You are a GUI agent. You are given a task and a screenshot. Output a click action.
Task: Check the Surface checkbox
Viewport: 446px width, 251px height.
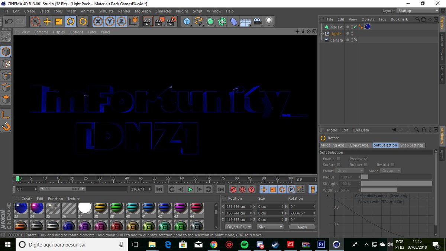pyautogui.click(x=339, y=165)
